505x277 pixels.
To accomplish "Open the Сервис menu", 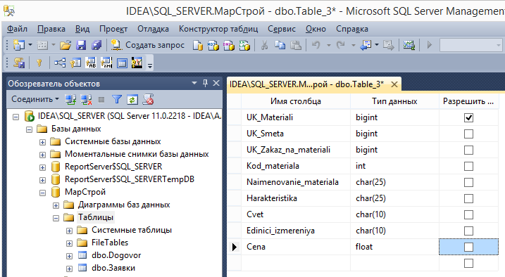I will coord(282,29).
